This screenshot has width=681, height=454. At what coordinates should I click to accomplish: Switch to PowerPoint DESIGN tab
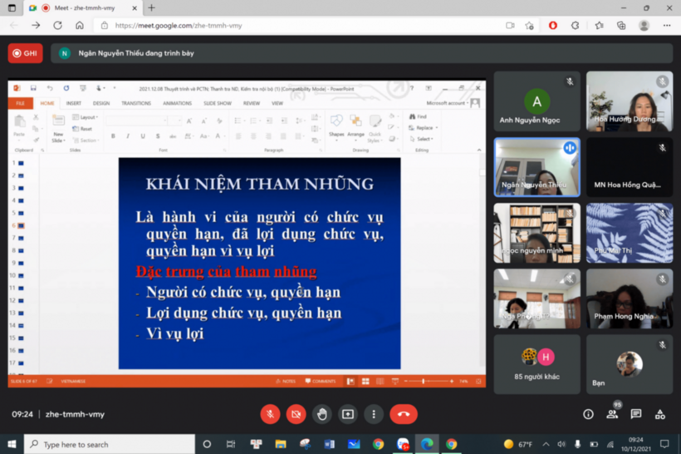pyautogui.click(x=101, y=103)
